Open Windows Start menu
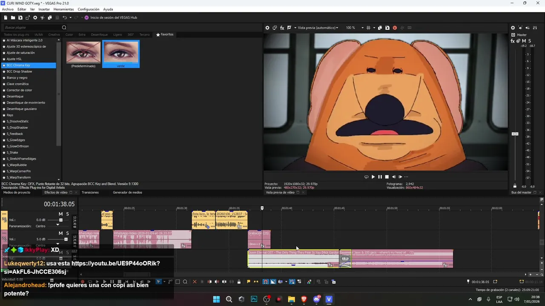 tap(216, 299)
